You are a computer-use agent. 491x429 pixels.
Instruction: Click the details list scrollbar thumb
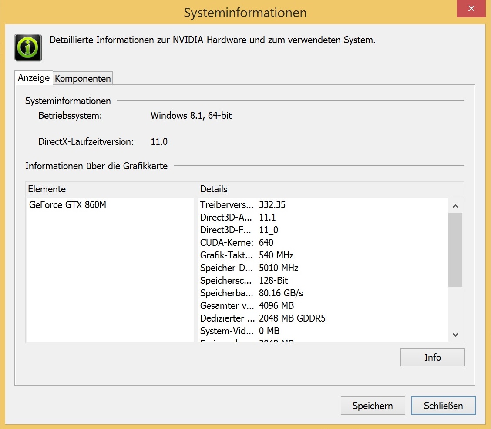(x=455, y=249)
